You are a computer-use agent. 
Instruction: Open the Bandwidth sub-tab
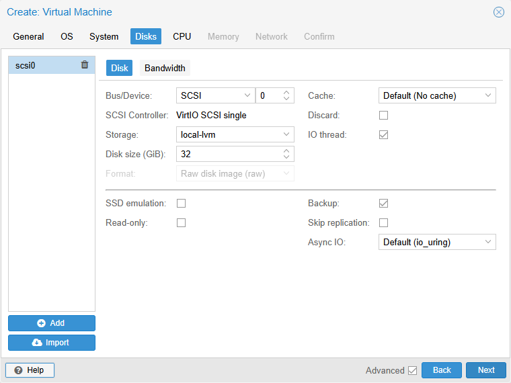tap(165, 68)
